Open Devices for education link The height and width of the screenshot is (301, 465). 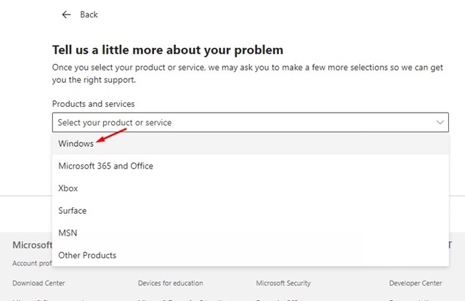click(171, 284)
